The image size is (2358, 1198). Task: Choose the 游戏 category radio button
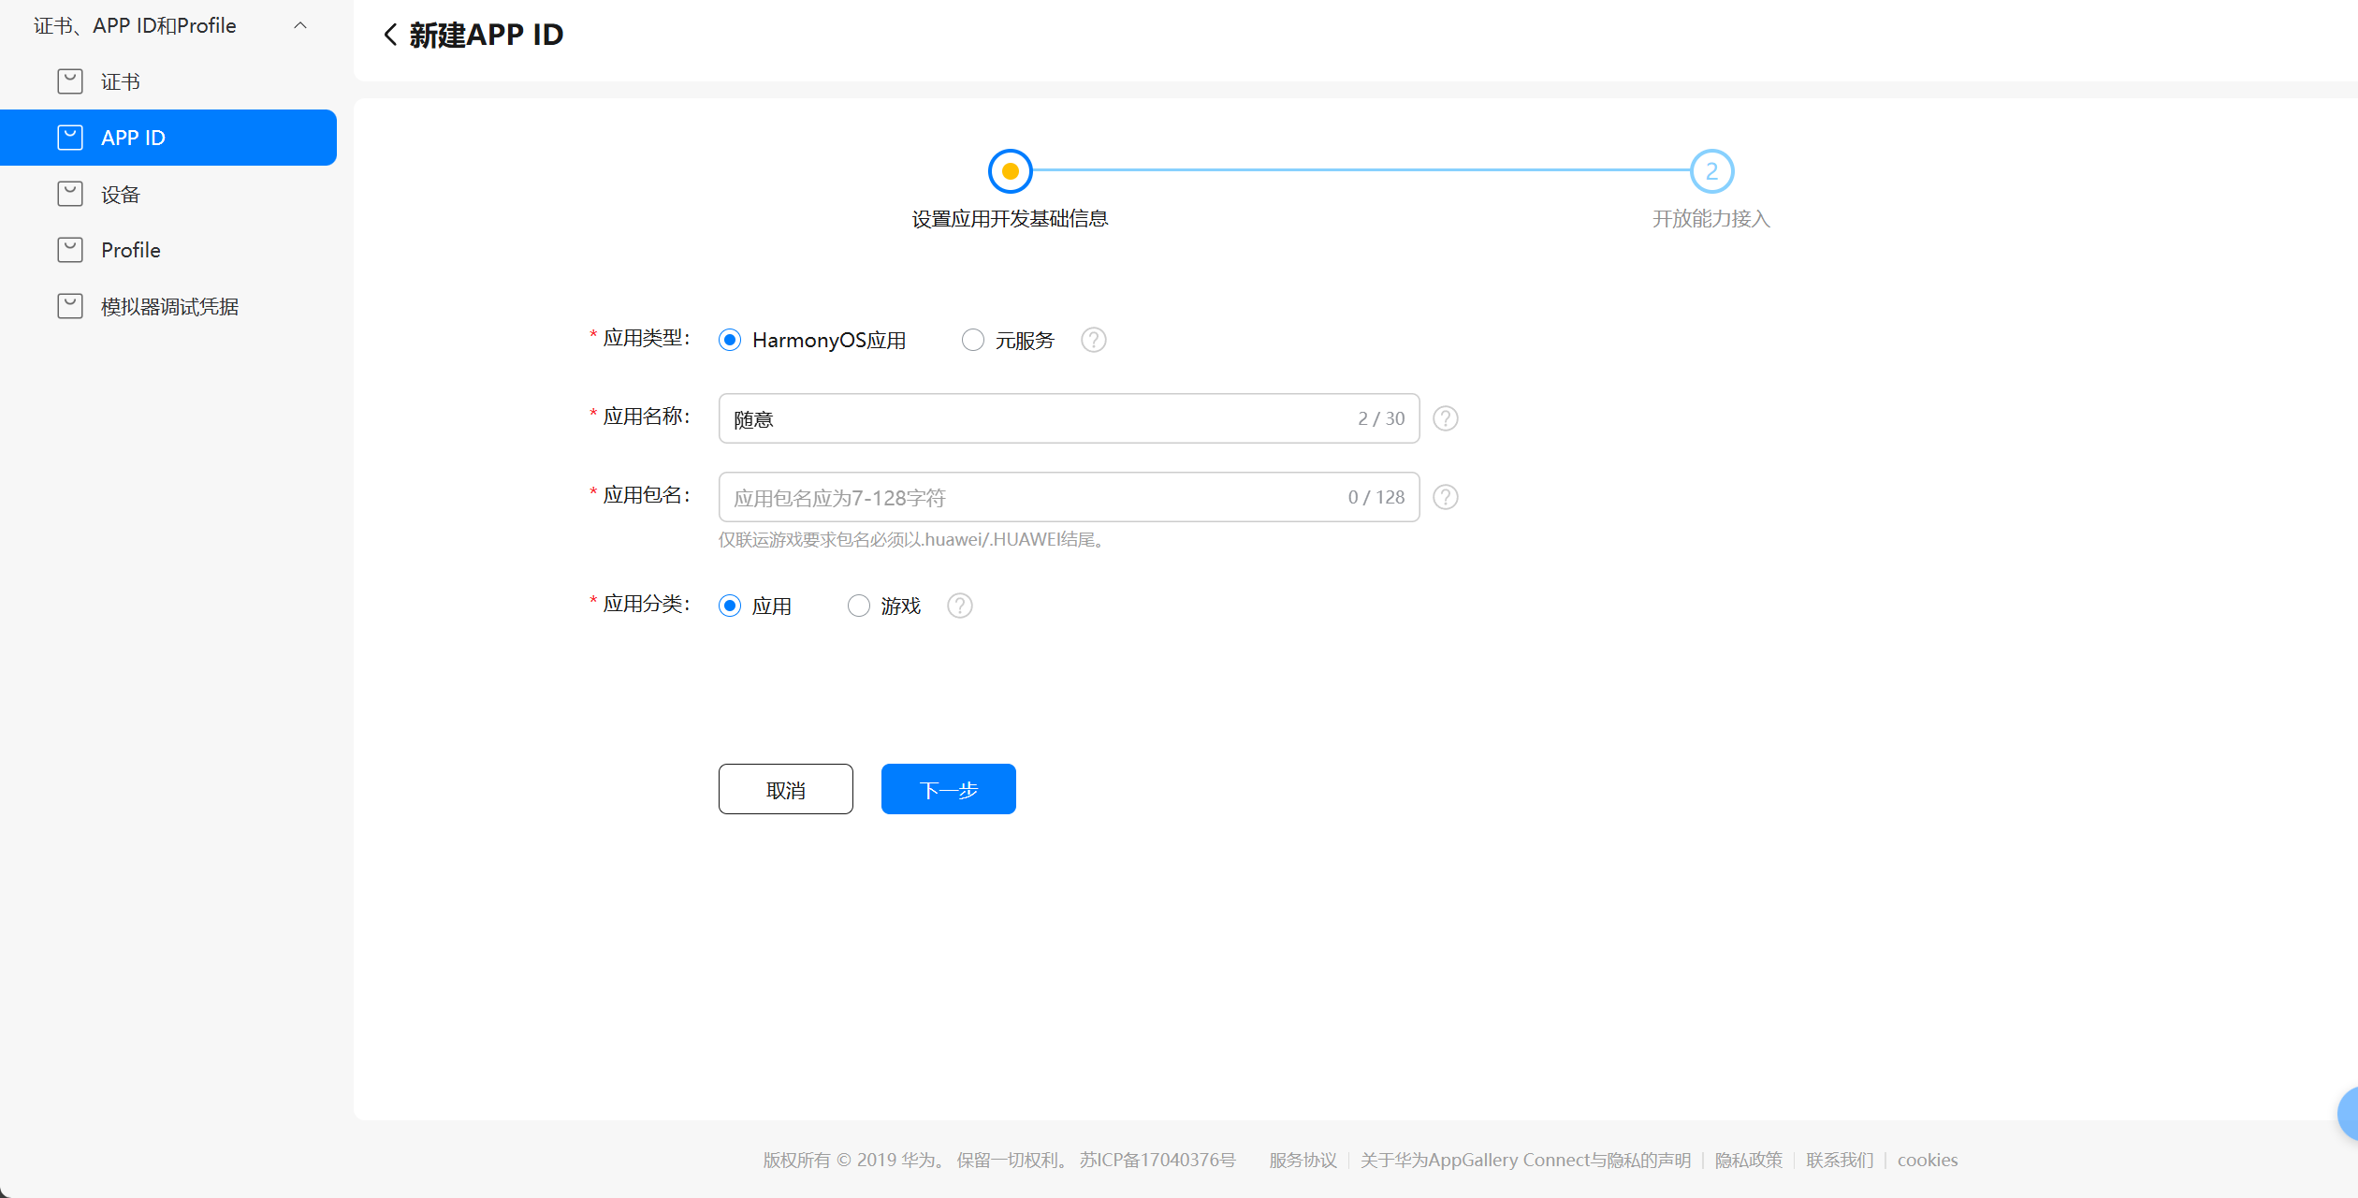click(858, 606)
